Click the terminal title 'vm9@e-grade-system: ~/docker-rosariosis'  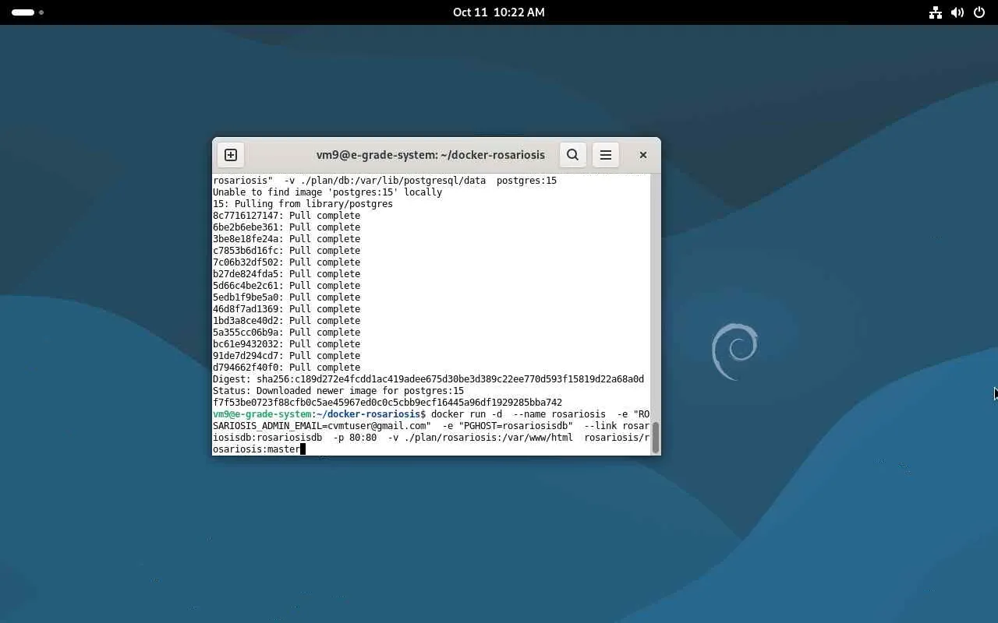tap(430, 155)
